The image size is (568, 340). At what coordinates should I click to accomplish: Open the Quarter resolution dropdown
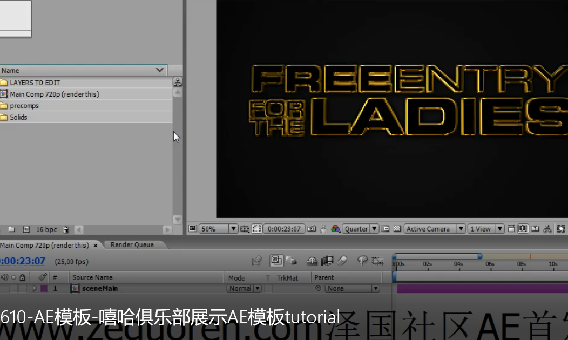(x=361, y=229)
